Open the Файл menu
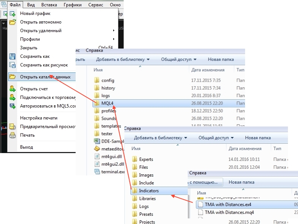 pyautogui.click(x=15, y=4)
